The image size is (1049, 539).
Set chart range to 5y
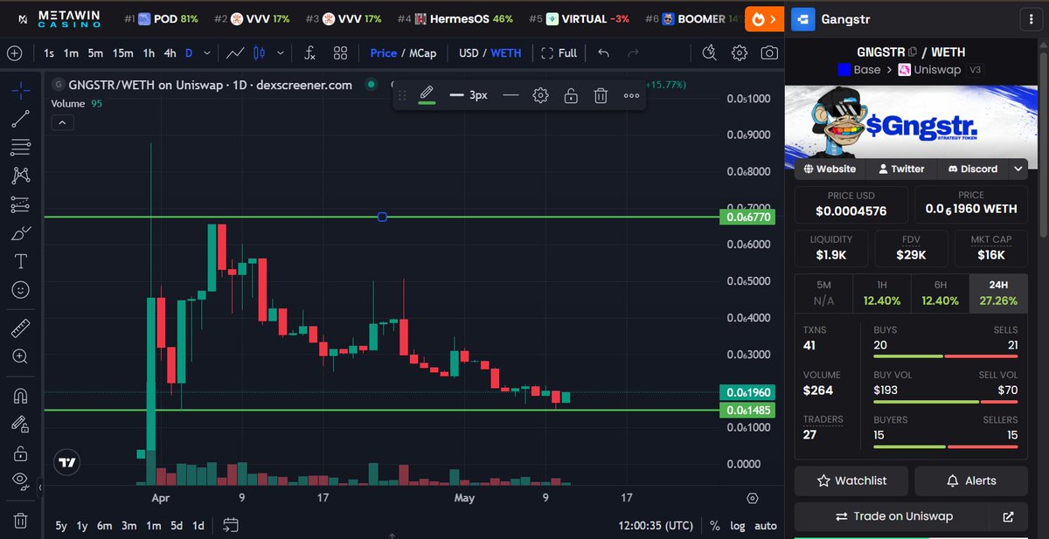60,525
